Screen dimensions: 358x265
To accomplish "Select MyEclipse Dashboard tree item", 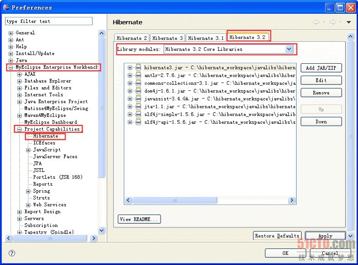I will click(51, 122).
